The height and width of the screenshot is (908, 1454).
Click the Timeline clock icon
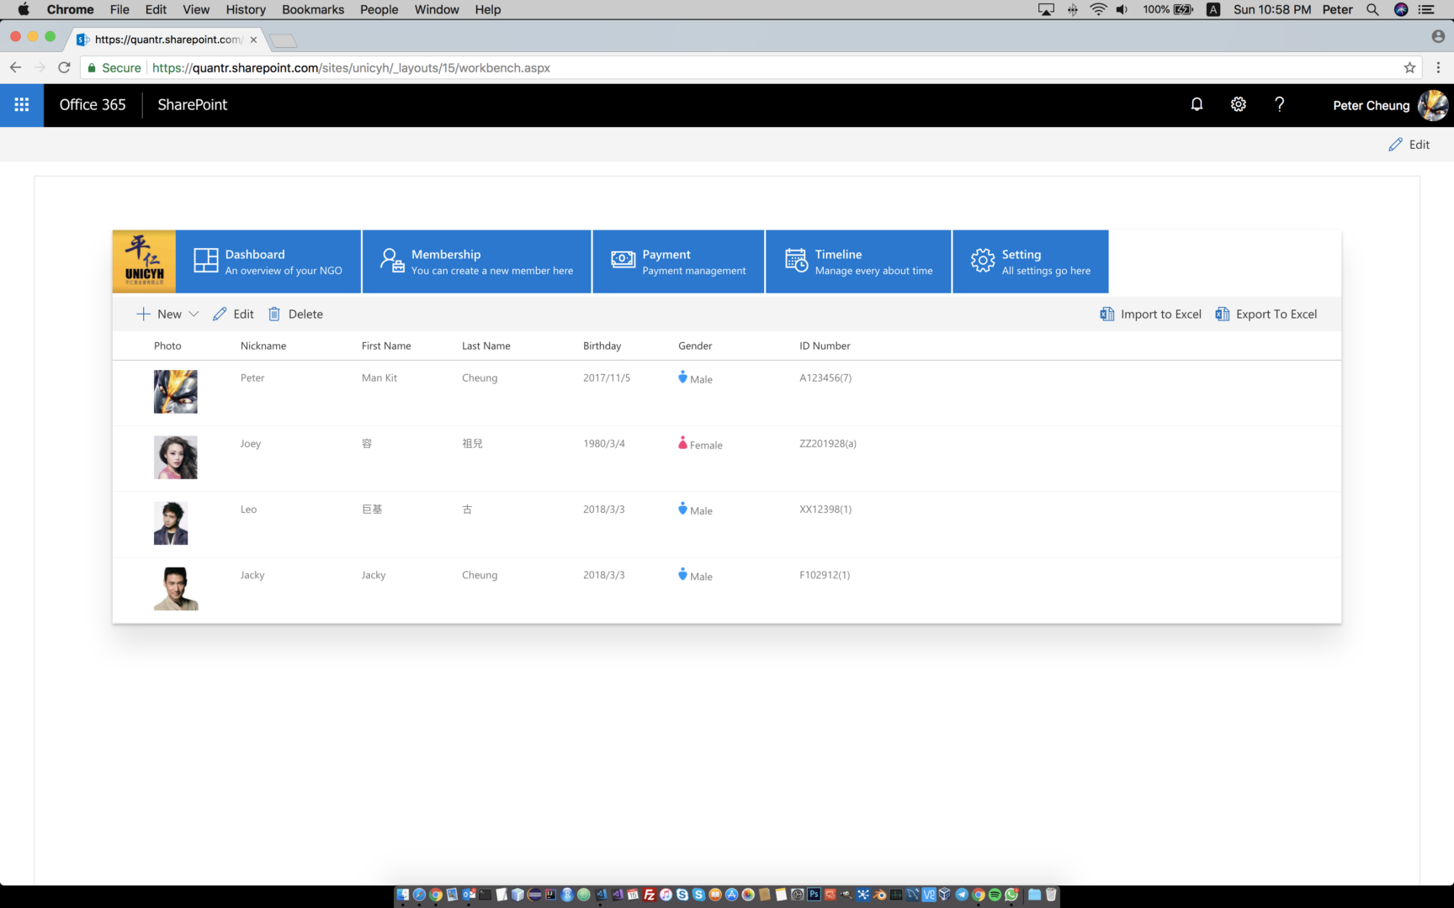pos(795,261)
